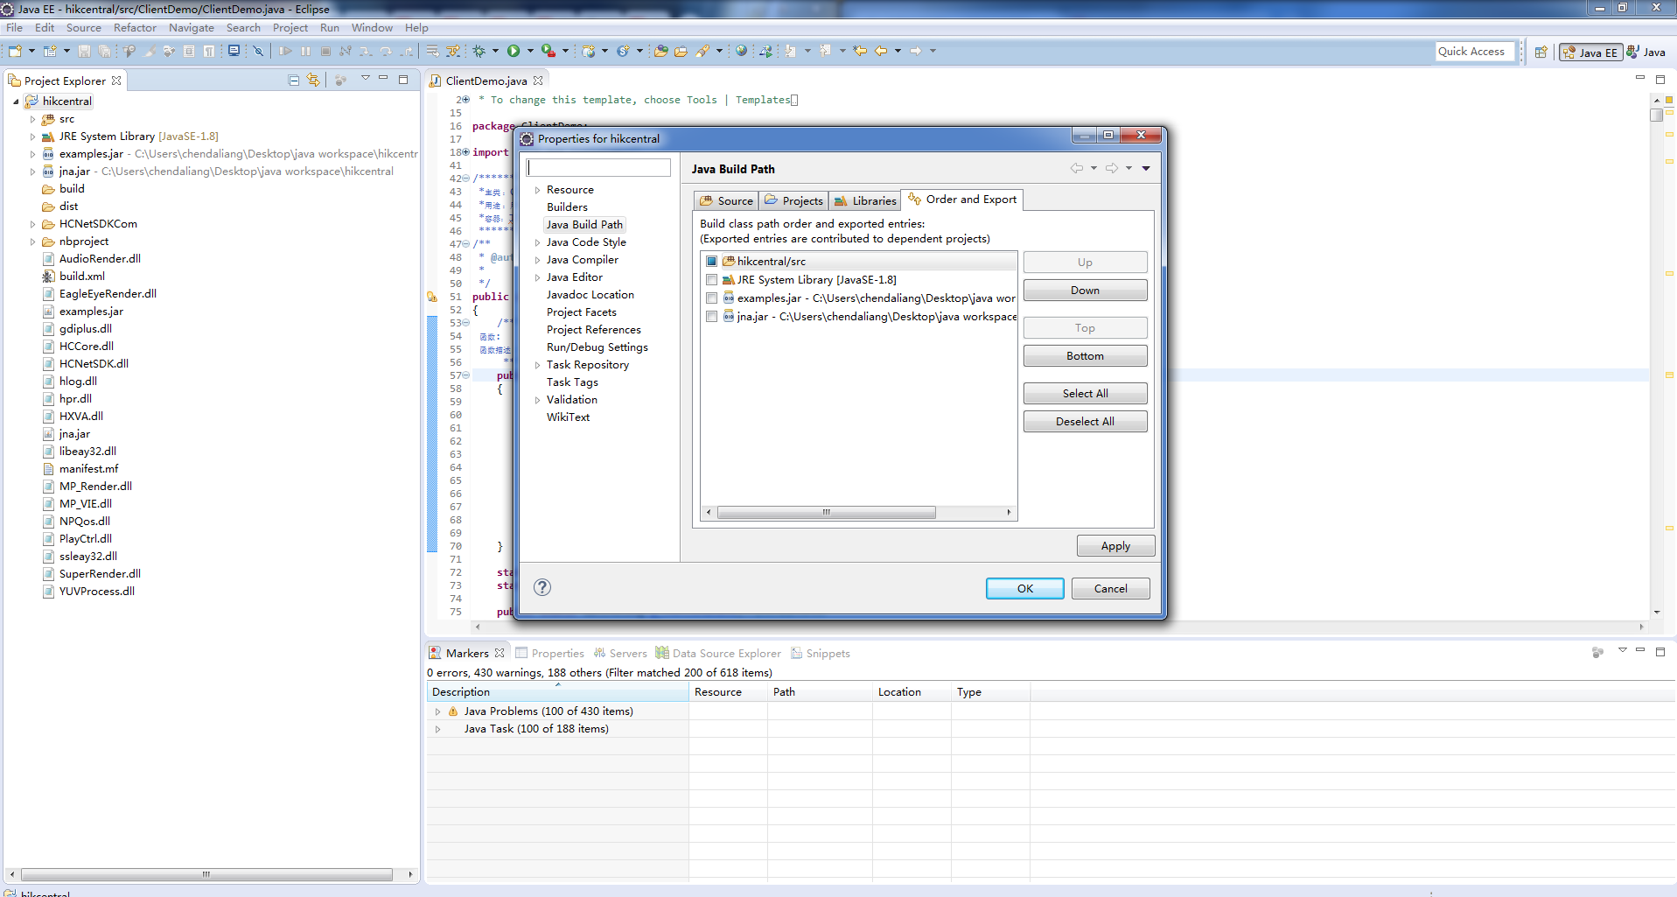Click the Last Edit Location arrow icon
1677x897 pixels.
861,51
